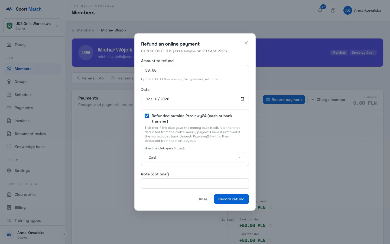Open Today in the sidebar
The width and height of the screenshot is (390, 244).
point(32,45)
